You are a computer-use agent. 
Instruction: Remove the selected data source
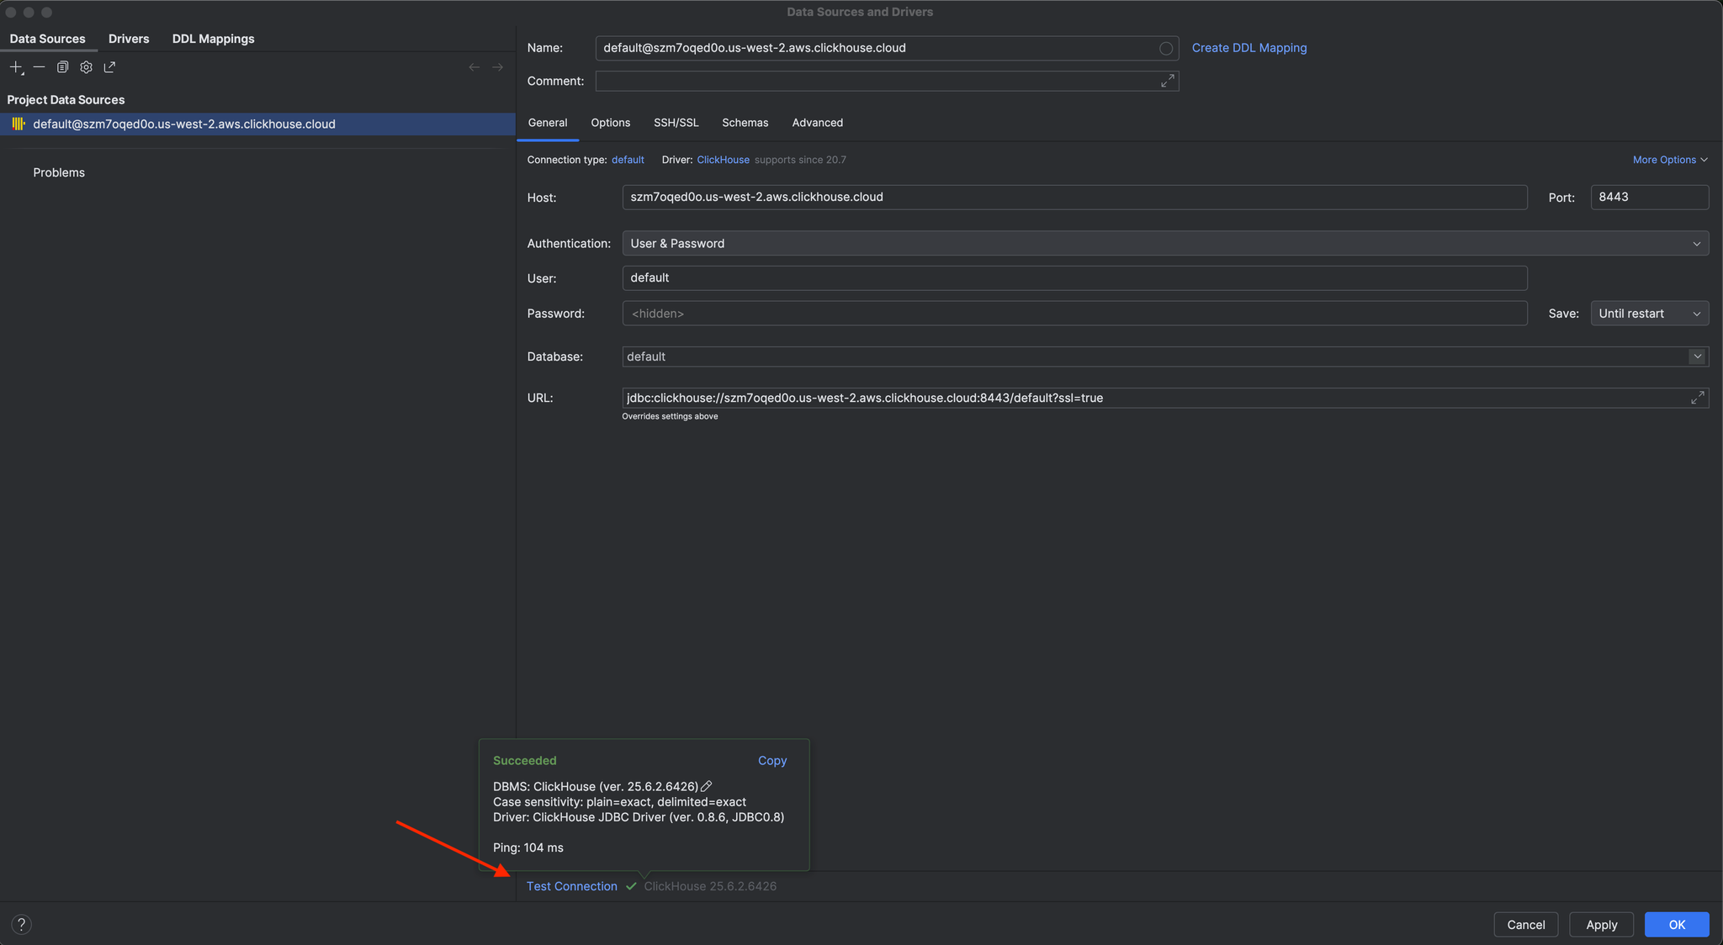click(39, 67)
